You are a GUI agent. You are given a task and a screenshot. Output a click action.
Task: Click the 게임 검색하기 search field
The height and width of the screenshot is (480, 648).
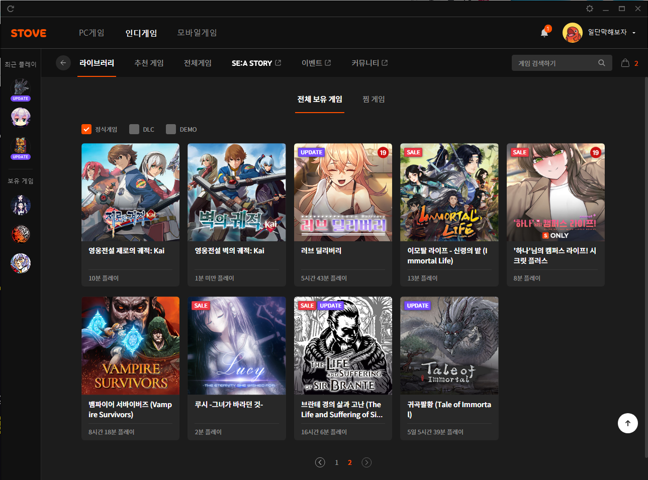point(553,63)
